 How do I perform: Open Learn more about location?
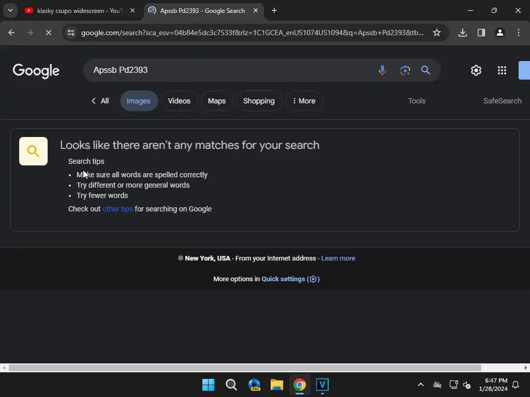click(x=338, y=258)
